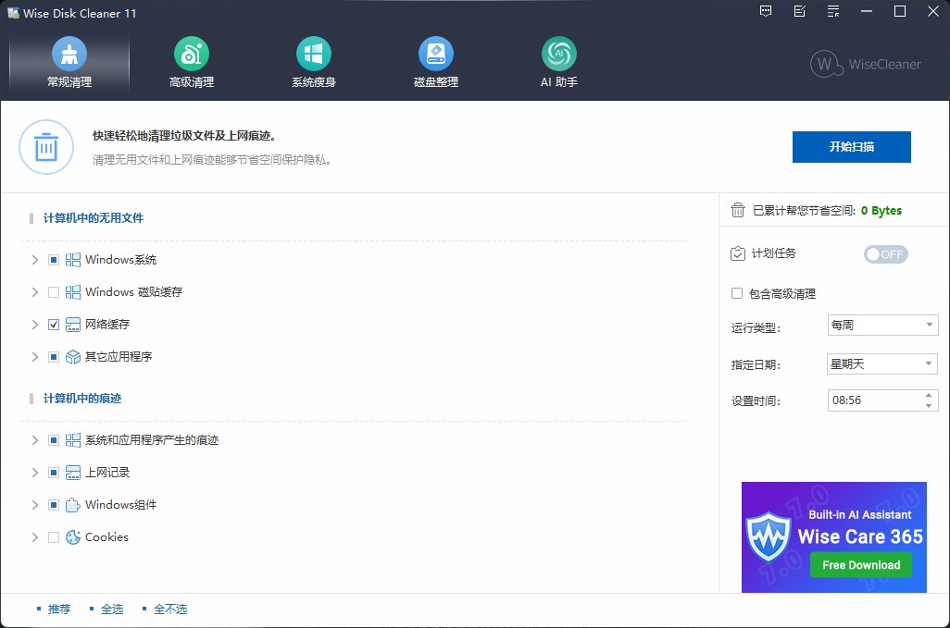Uncheck the 网络缓存 checkbox
Viewport: 950px width, 628px height.
pos(54,325)
